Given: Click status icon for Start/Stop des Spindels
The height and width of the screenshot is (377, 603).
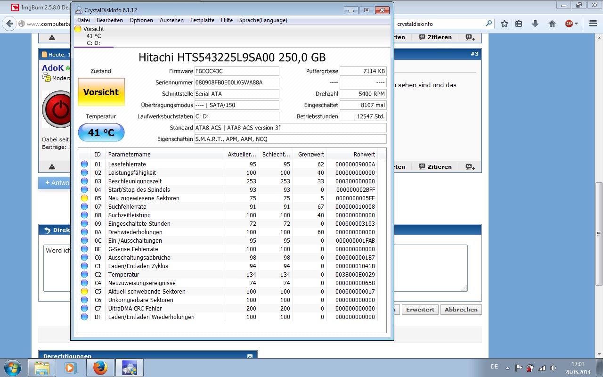Looking at the screenshot, I should pos(84,189).
